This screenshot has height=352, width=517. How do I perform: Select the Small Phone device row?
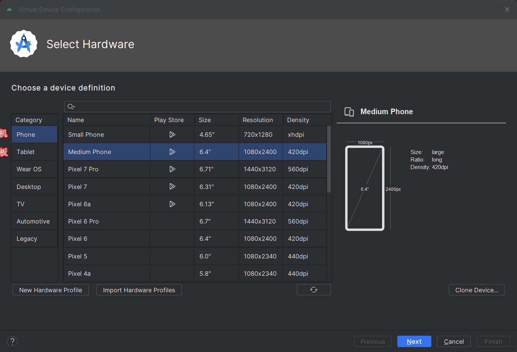pos(195,134)
